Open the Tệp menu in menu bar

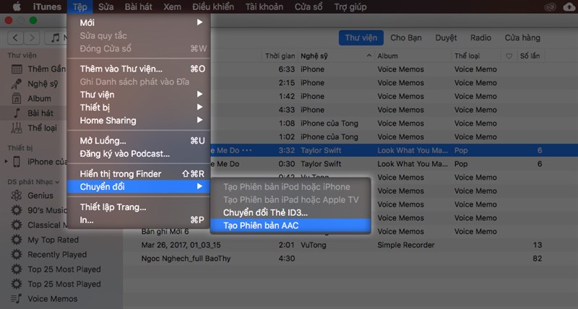click(x=79, y=7)
